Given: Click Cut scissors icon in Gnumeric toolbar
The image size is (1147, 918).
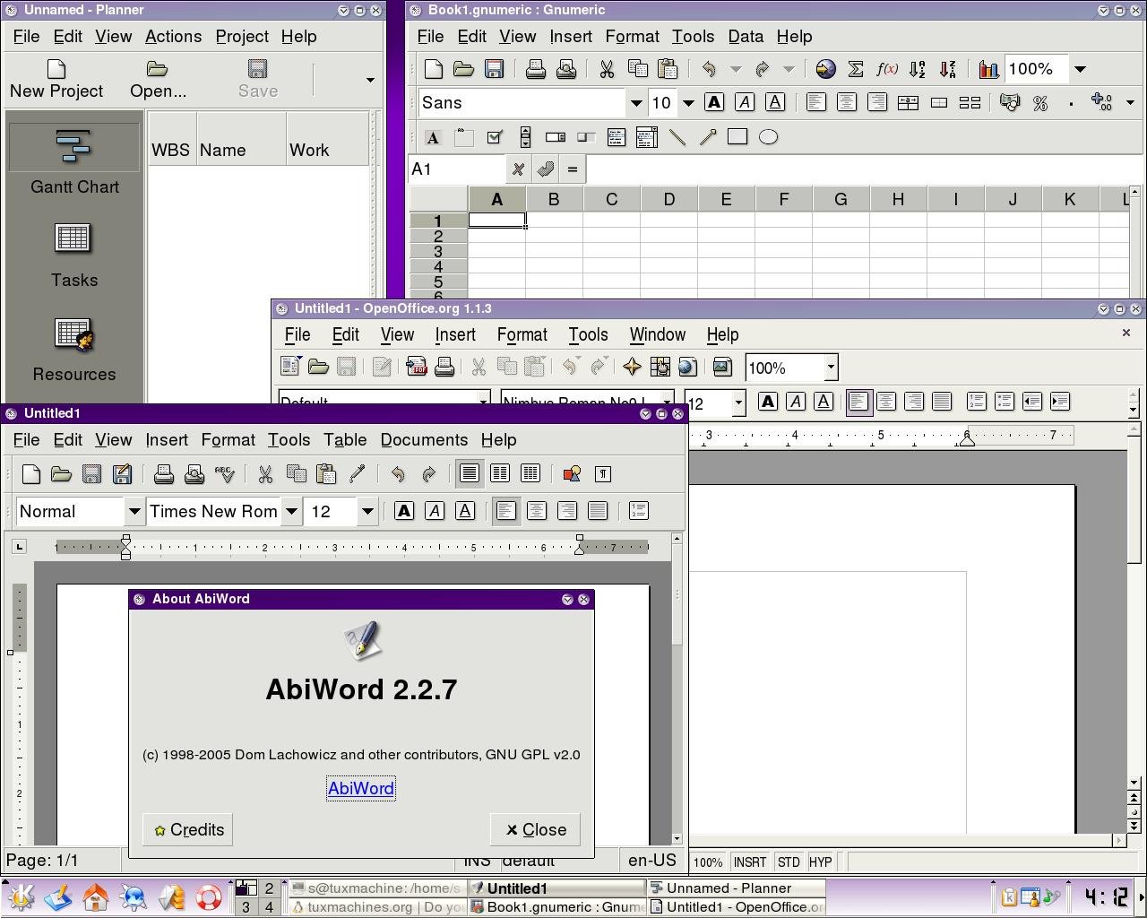Looking at the screenshot, I should (607, 69).
